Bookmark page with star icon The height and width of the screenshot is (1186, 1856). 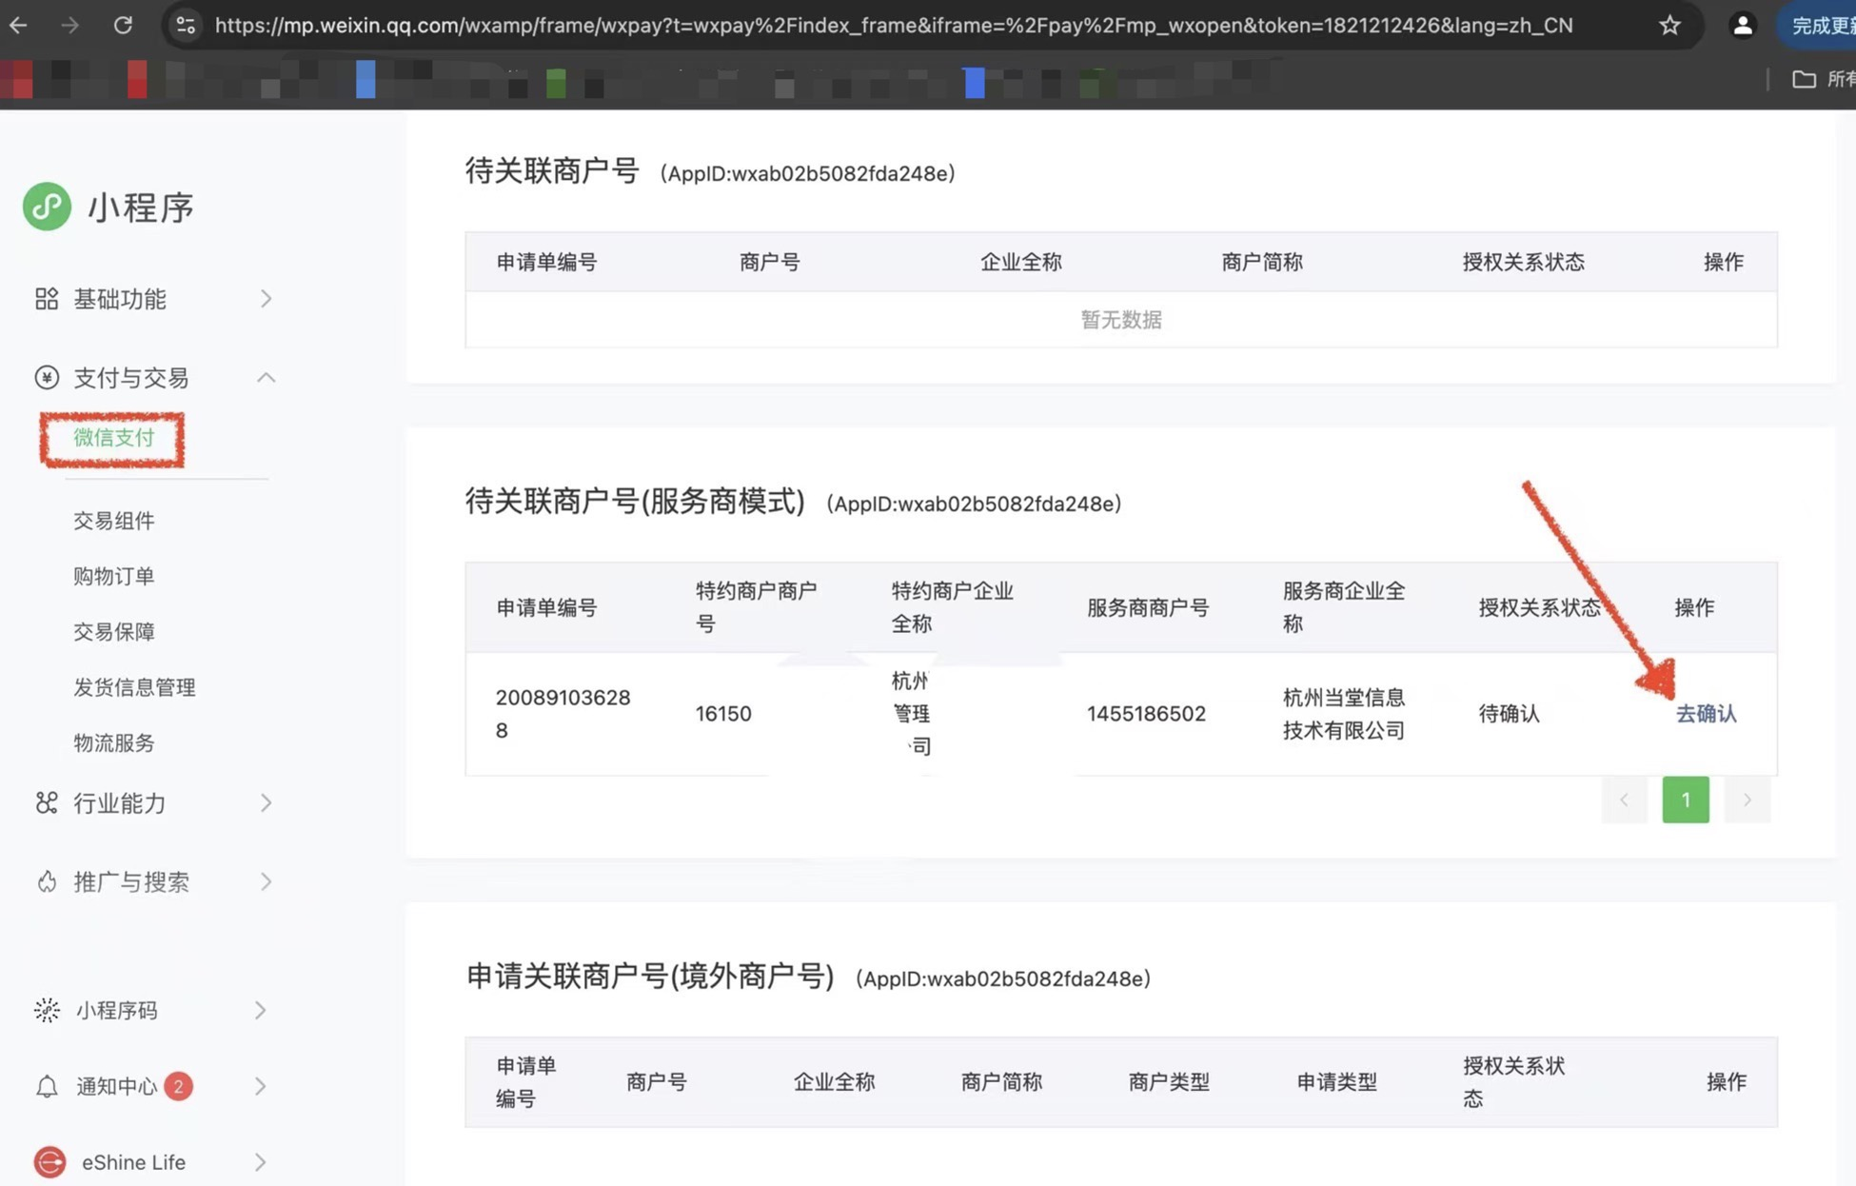point(1669,26)
